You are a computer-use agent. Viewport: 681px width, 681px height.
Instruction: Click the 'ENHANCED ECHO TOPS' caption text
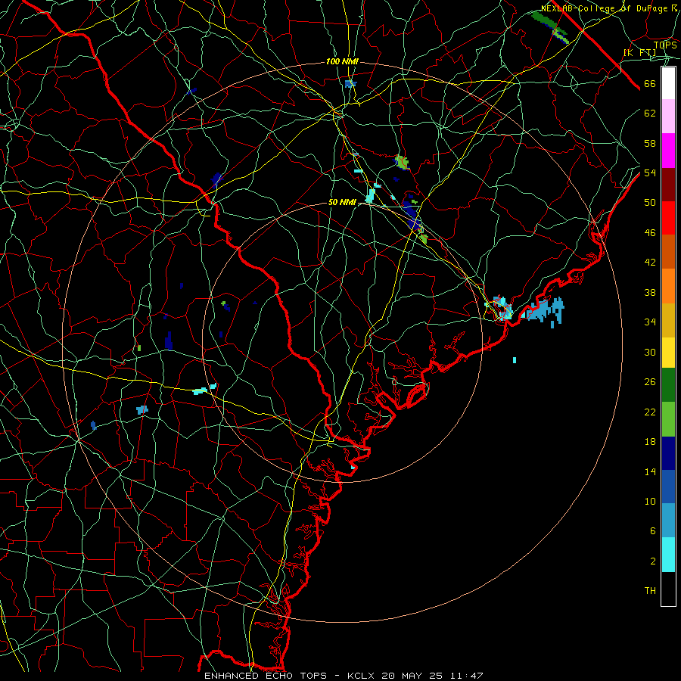(266, 676)
